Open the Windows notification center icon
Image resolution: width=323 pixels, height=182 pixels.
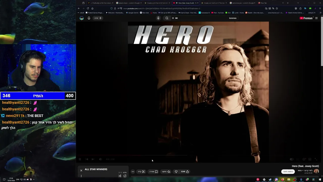(x=4, y=179)
